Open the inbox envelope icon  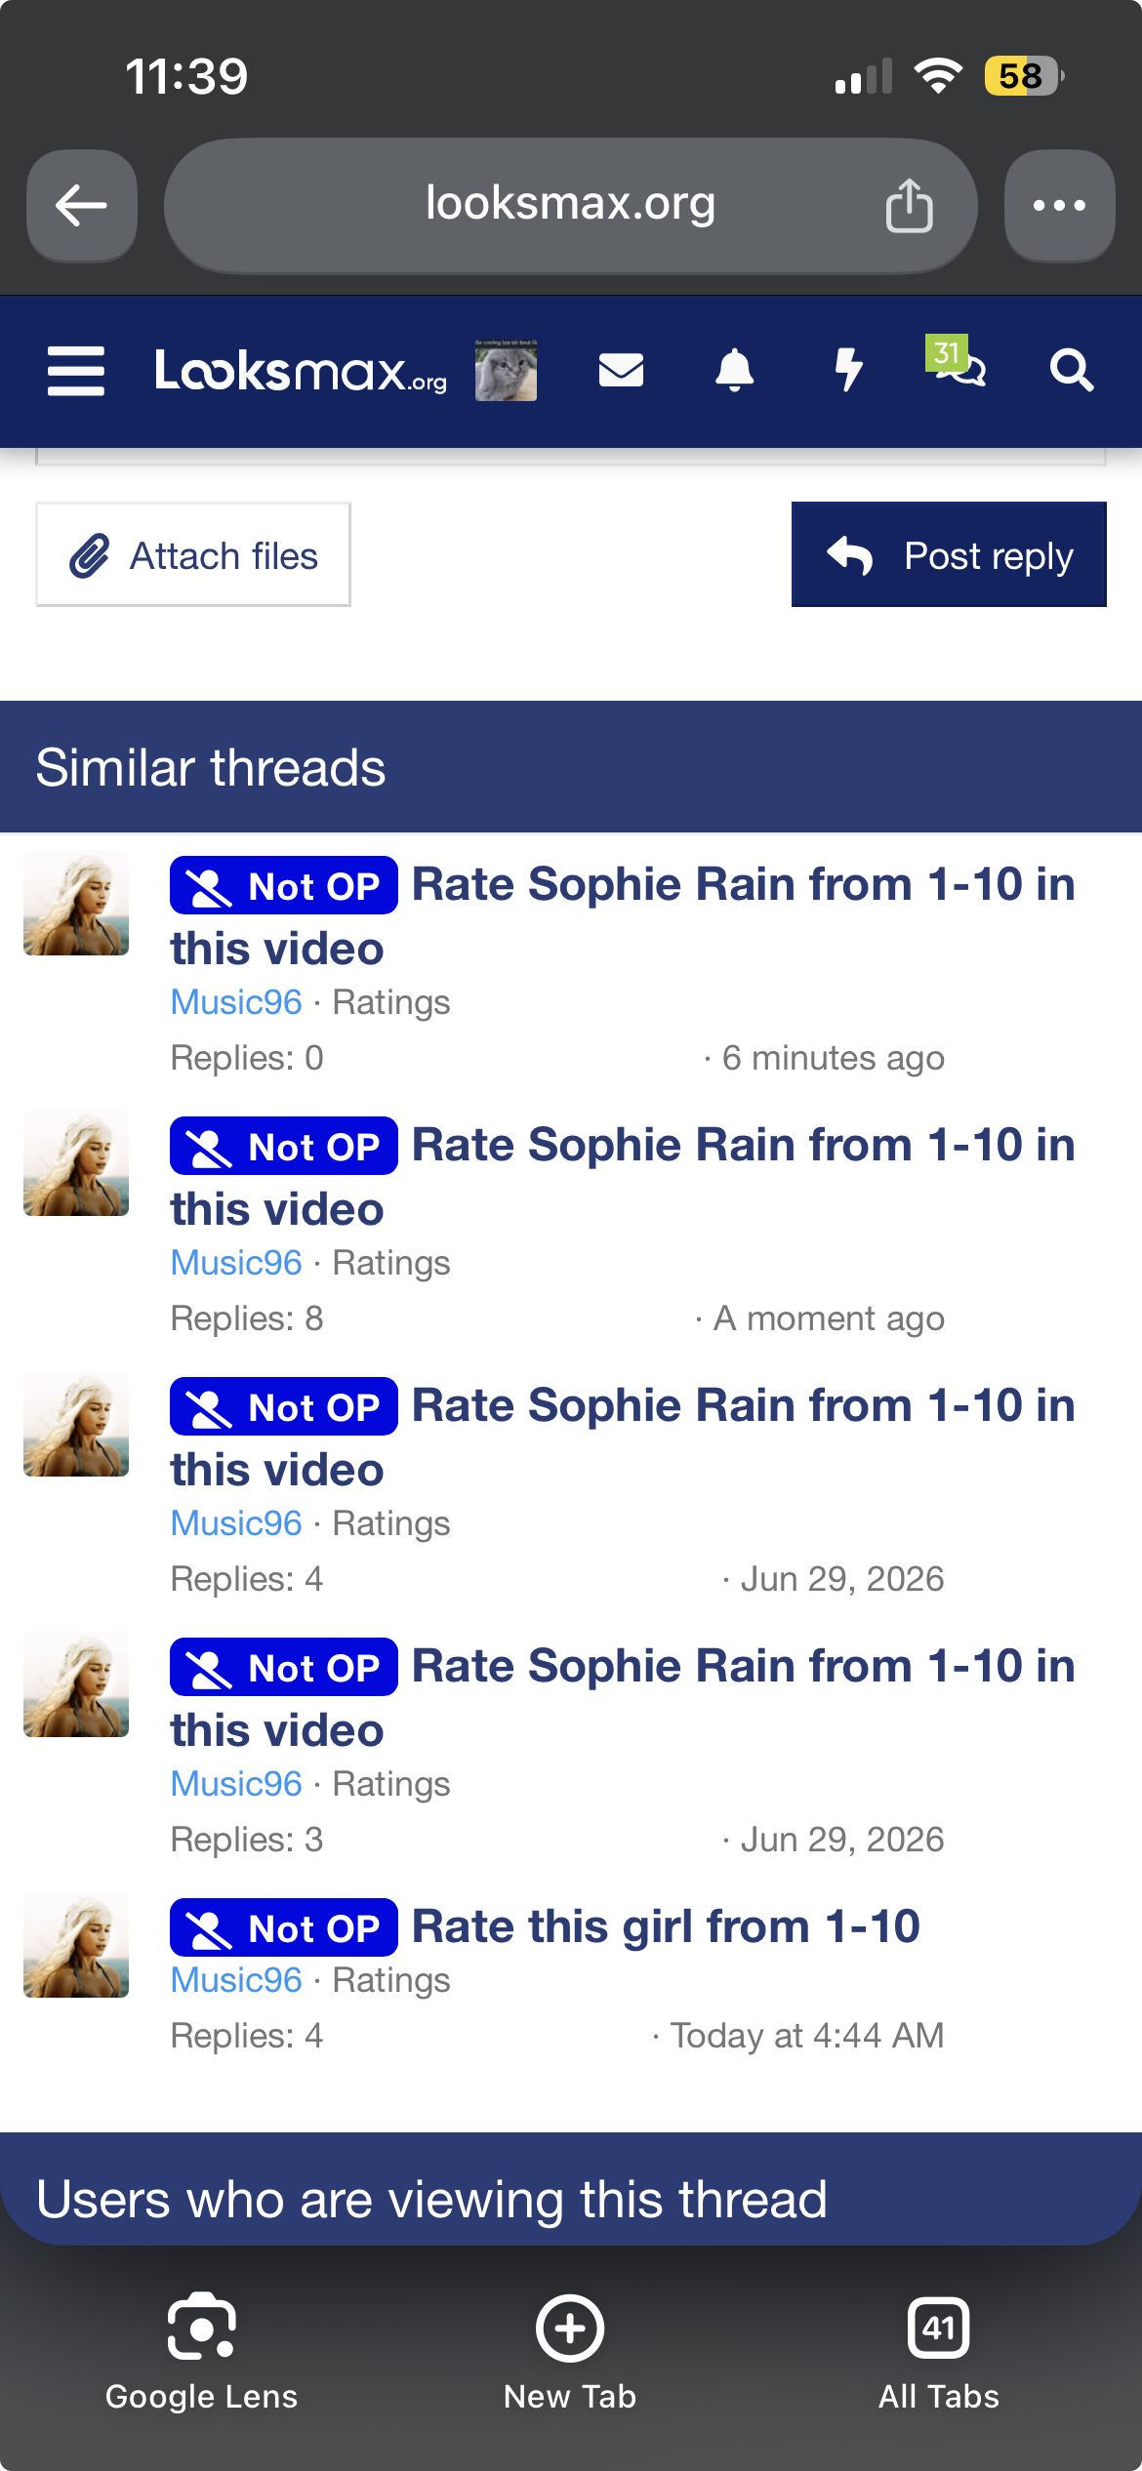coord(621,371)
